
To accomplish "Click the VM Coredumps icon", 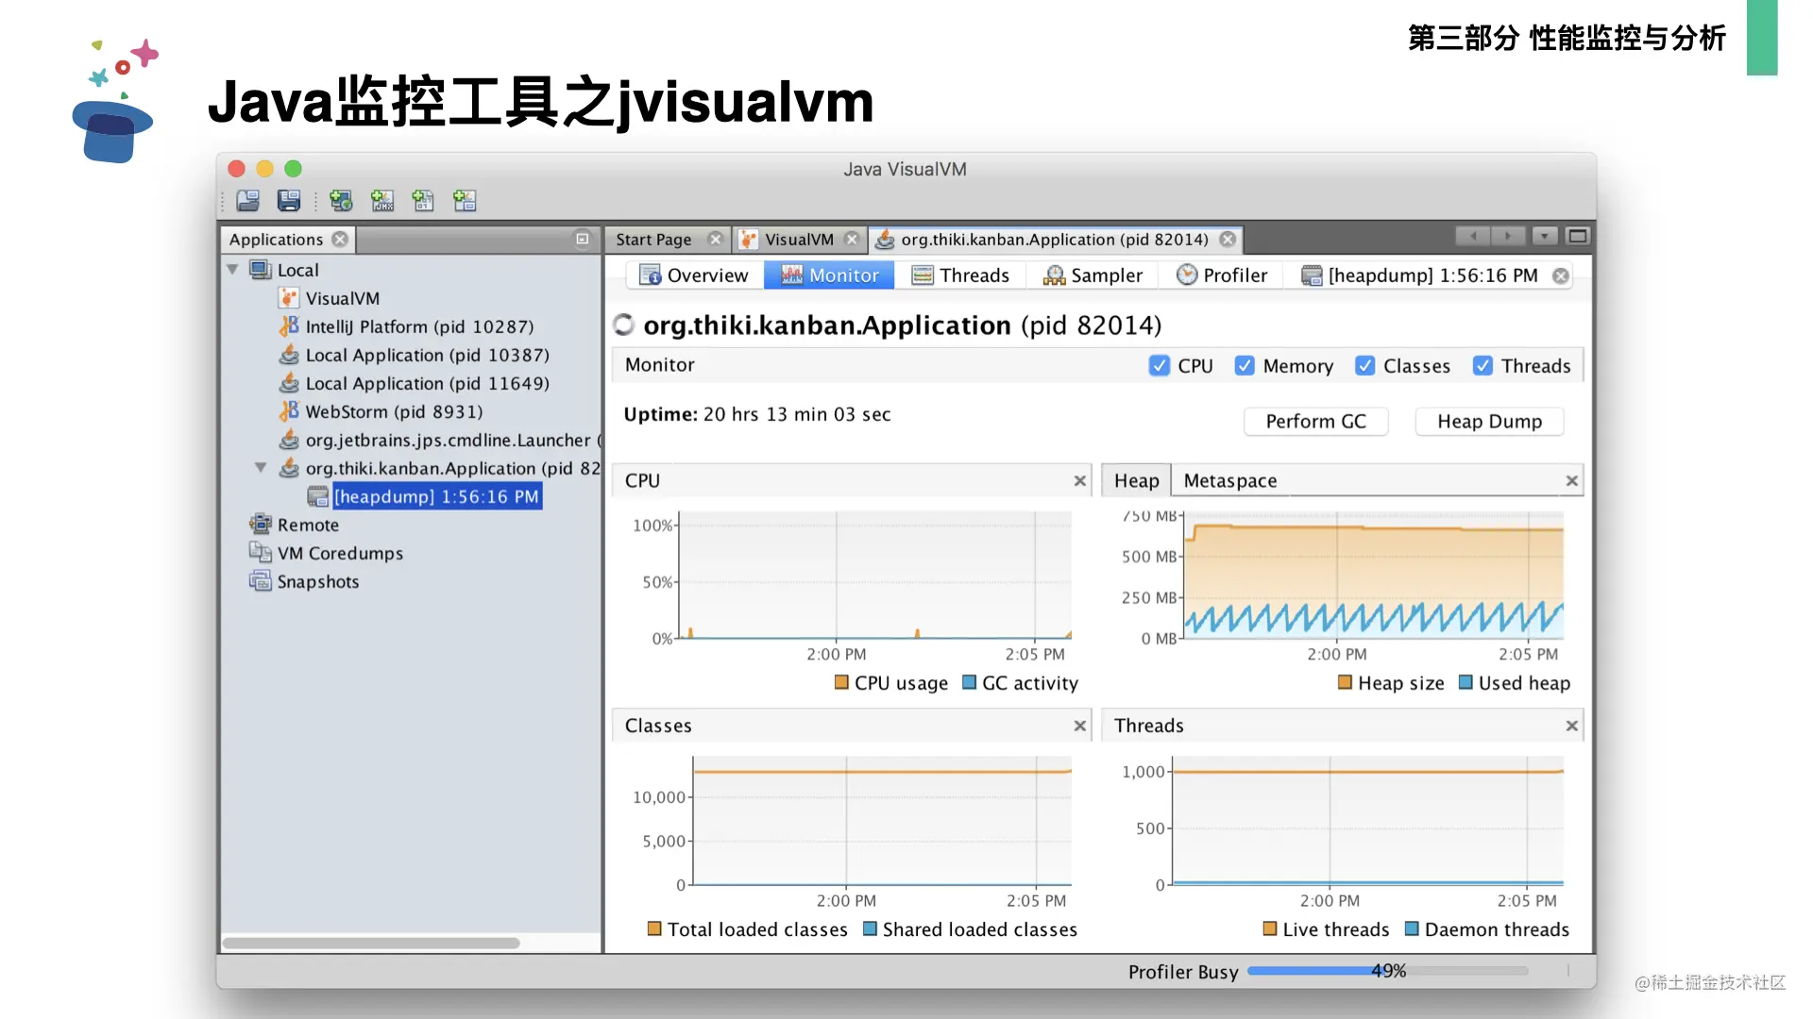I will tap(260, 553).
